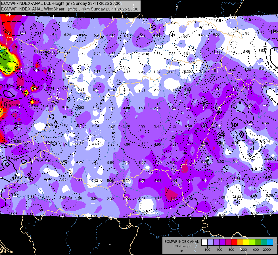Viewport: 278px width, 255px height.
Task: Click the grid value 2.90
Action: pyautogui.click(x=270, y=213)
